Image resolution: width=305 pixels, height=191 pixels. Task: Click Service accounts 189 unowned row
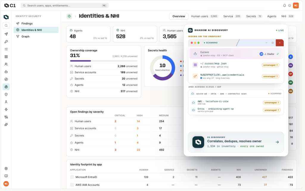[x=104, y=72]
